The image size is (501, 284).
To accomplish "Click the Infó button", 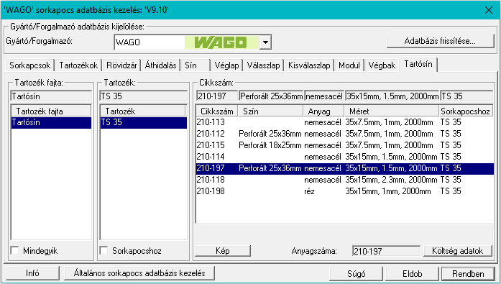I will (x=32, y=273).
